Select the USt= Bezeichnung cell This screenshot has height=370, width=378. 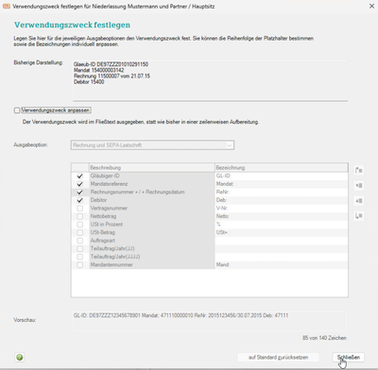[x=282, y=232]
